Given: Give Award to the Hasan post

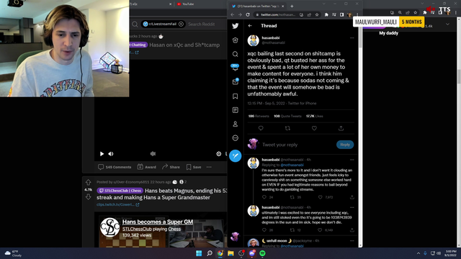Looking at the screenshot, I should [x=147, y=167].
